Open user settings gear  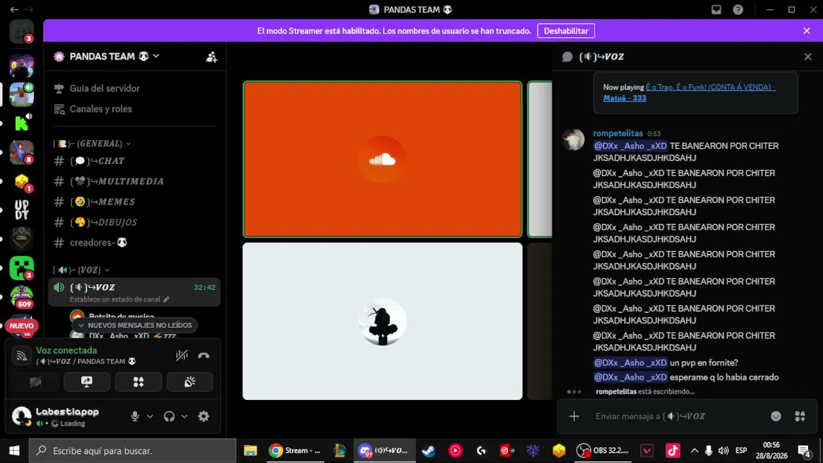click(204, 416)
